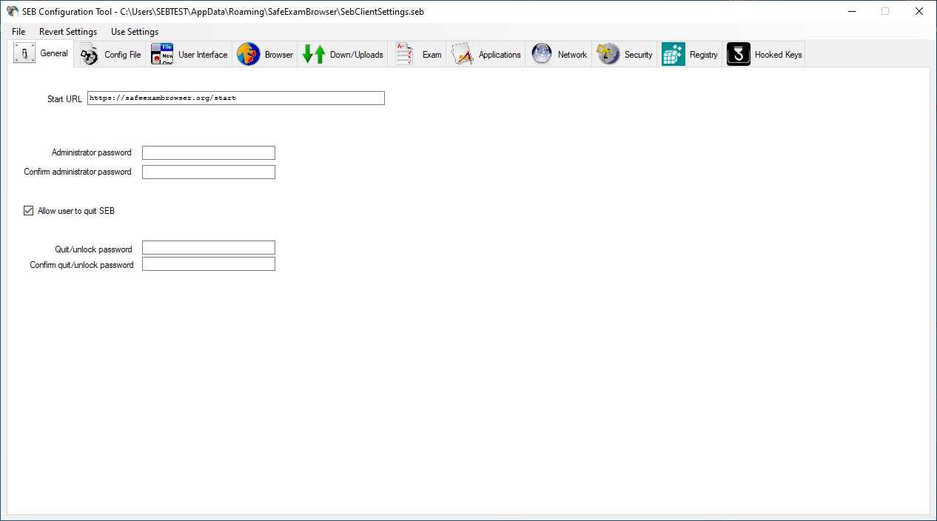Click the SEB app icon in title bar
This screenshot has height=521, width=937.
click(13, 11)
